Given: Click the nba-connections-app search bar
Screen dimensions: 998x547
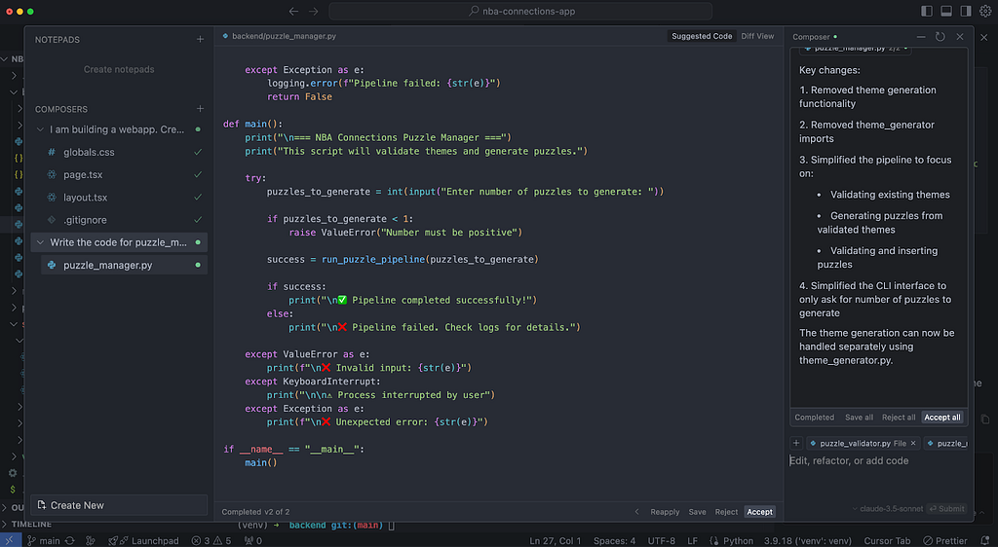Looking at the screenshot, I should click(x=520, y=12).
